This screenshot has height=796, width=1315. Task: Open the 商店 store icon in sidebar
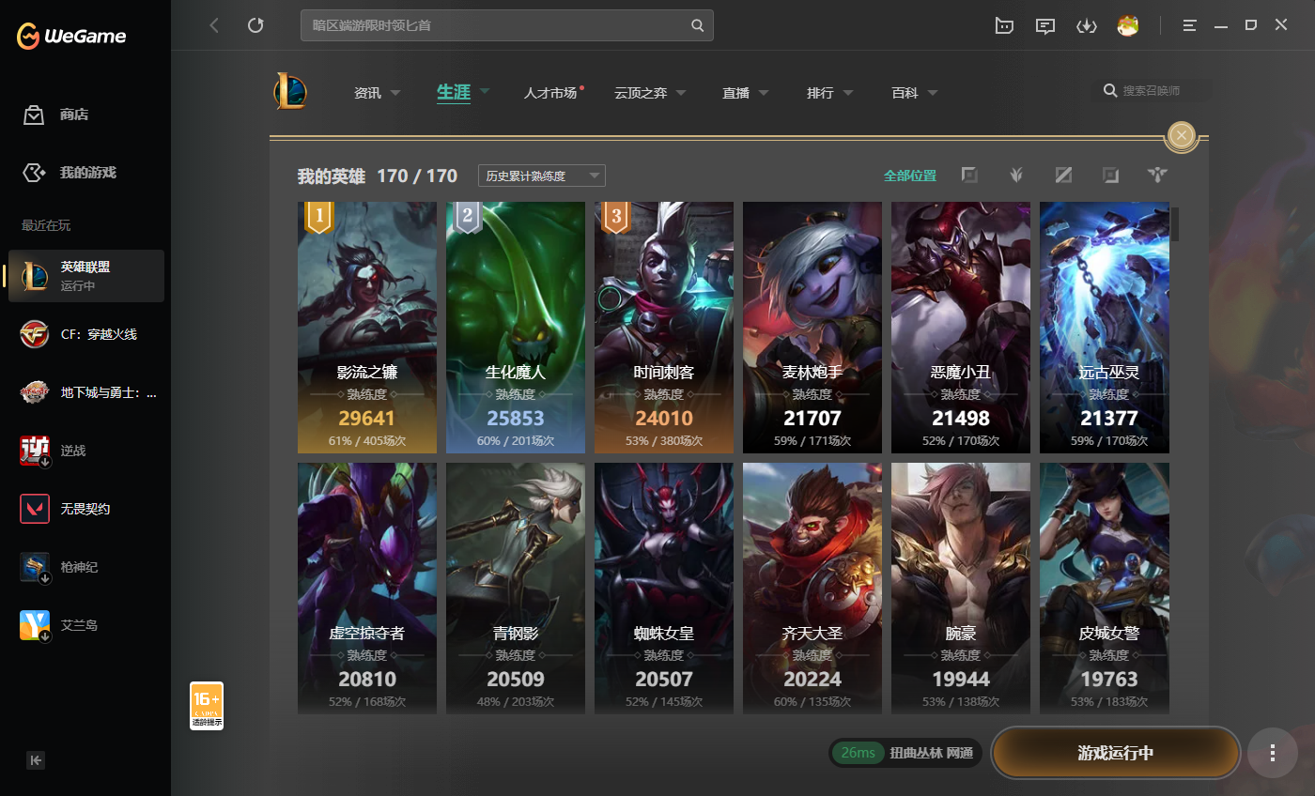coord(34,115)
